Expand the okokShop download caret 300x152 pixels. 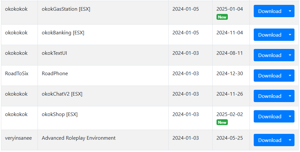pos(290,116)
